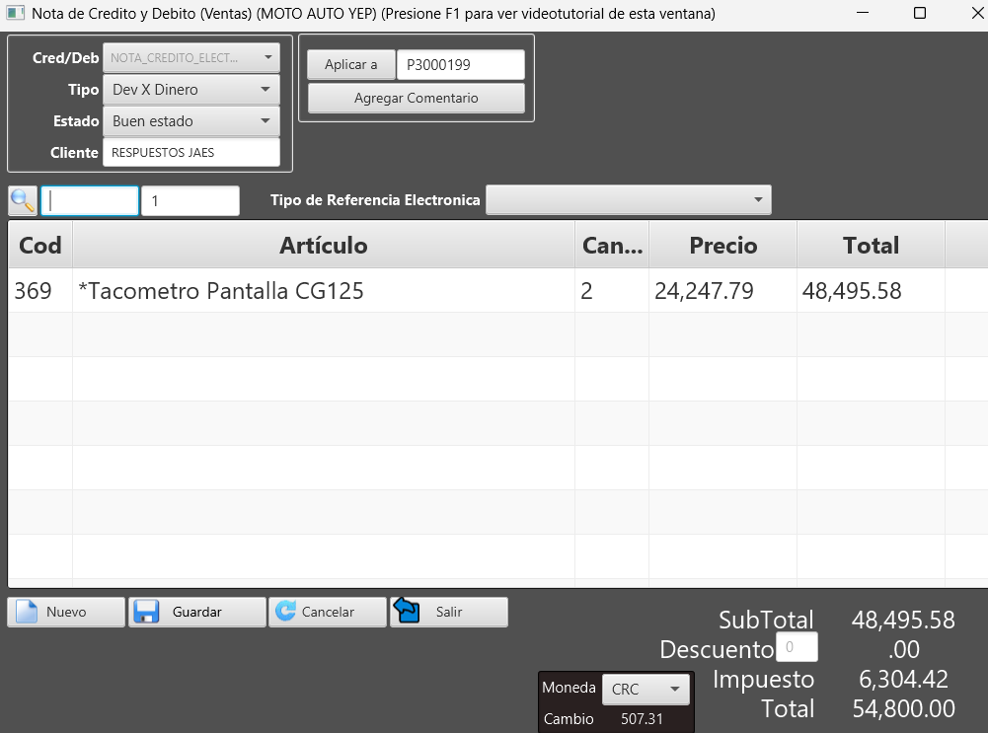
Task: Click the Agregar Comentario button
Action: (416, 99)
